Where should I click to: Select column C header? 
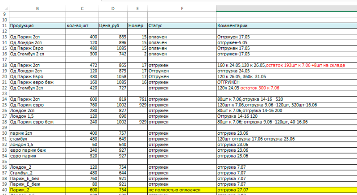(82, 8)
